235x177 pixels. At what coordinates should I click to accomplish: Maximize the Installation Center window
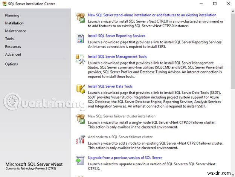(215, 4)
